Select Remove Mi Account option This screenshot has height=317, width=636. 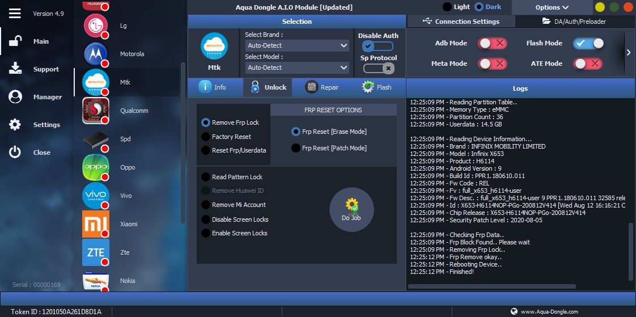(234, 205)
